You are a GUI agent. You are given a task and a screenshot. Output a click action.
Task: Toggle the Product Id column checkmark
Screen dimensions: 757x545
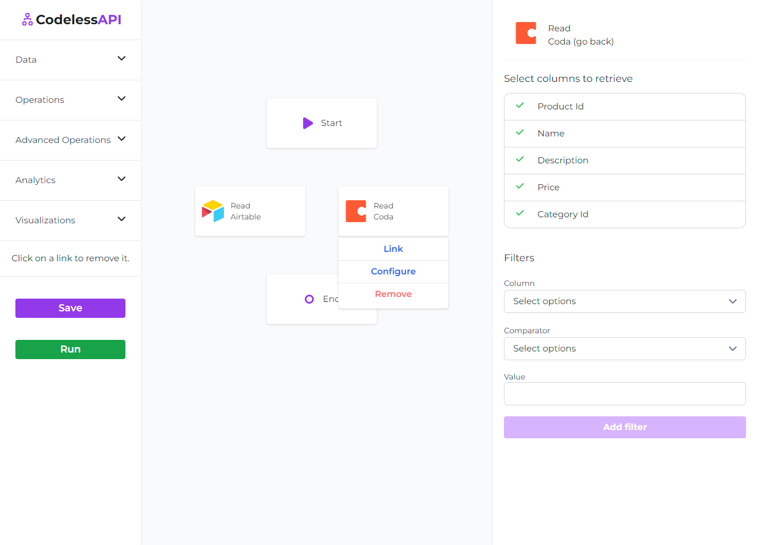[x=520, y=106]
